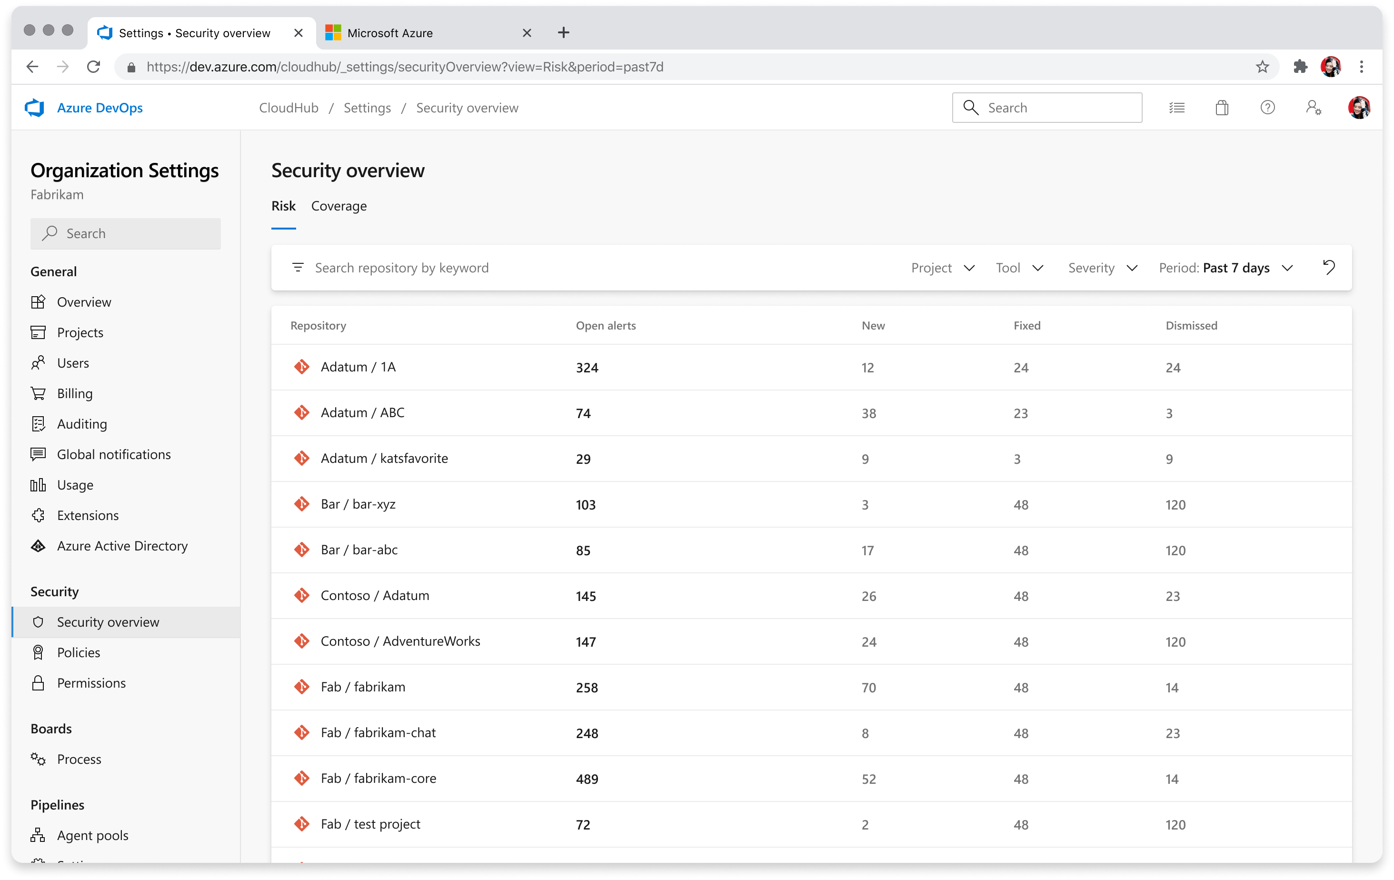The image size is (1394, 880).
Task: Bookmark page with the star icon
Action: click(x=1262, y=67)
